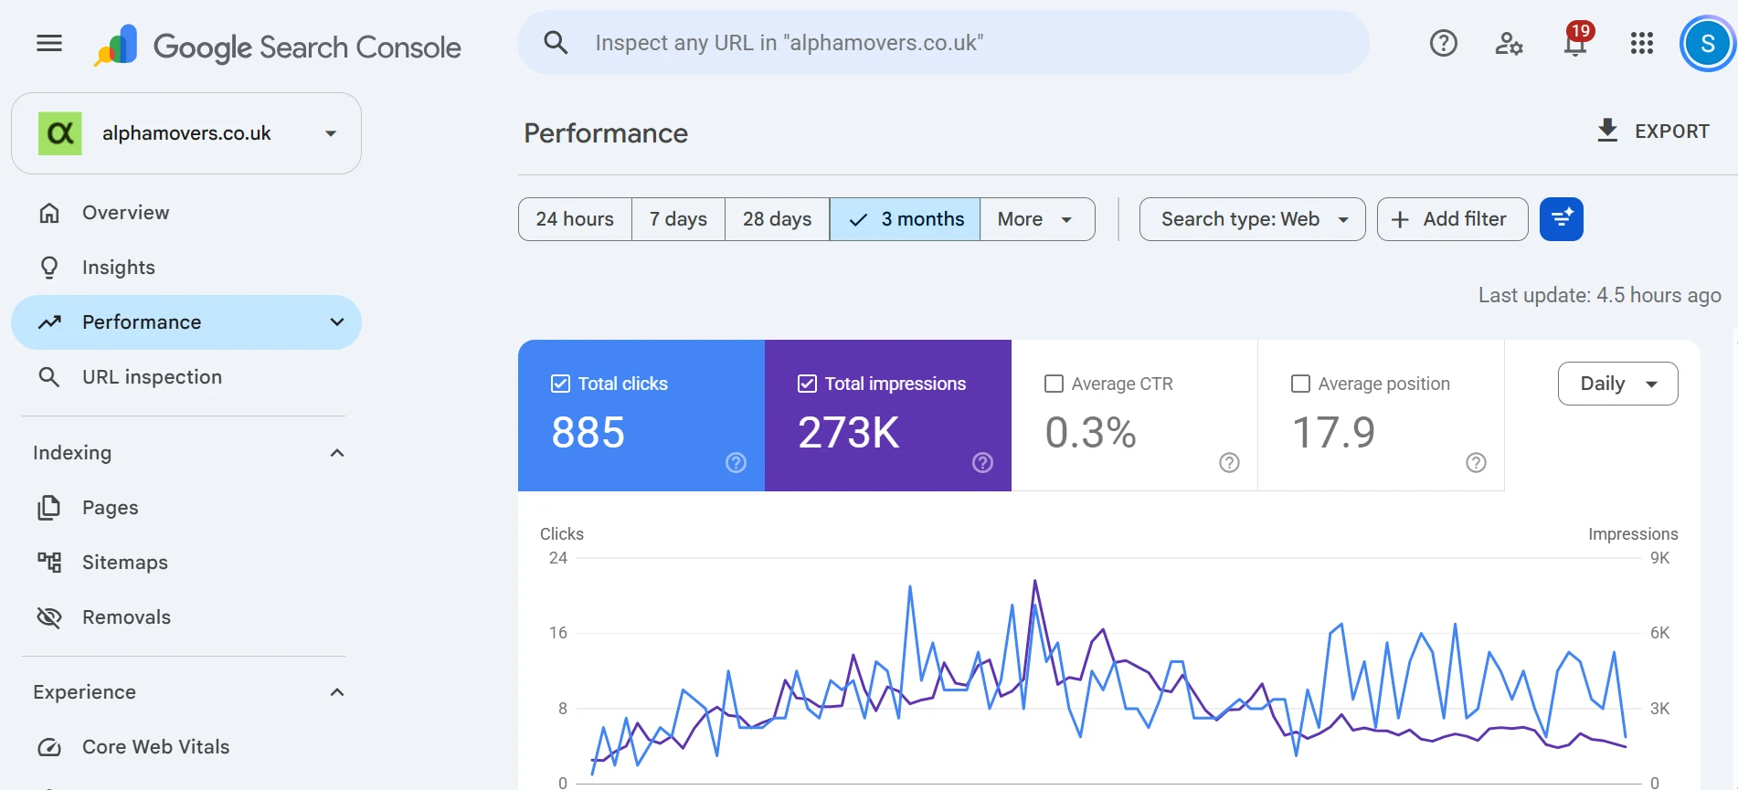The width and height of the screenshot is (1738, 790).
Task: Click the Insights lightbulb icon
Action: pyautogui.click(x=49, y=268)
